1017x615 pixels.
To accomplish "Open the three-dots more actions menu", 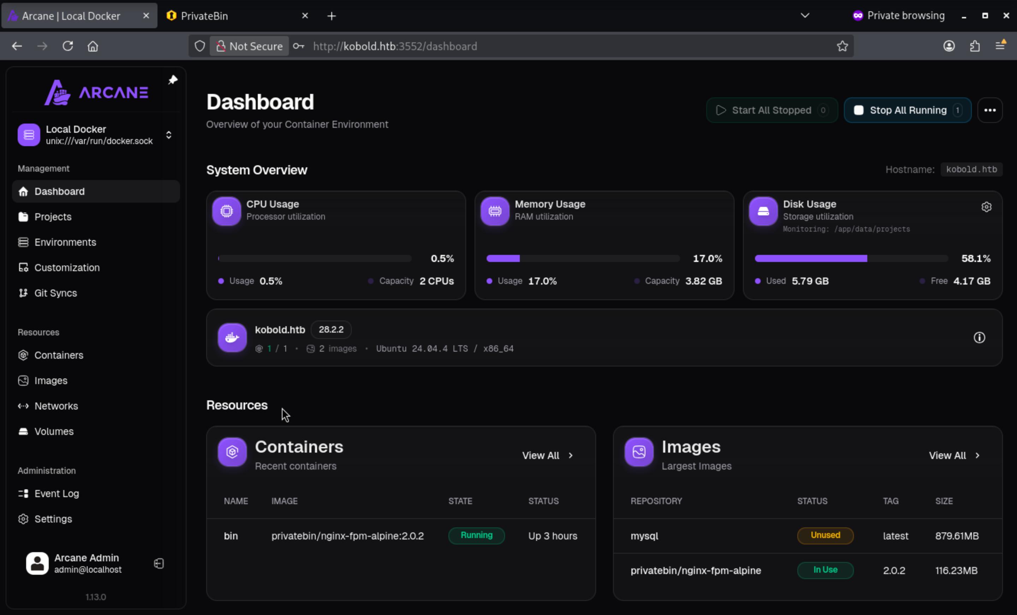I will [x=989, y=110].
